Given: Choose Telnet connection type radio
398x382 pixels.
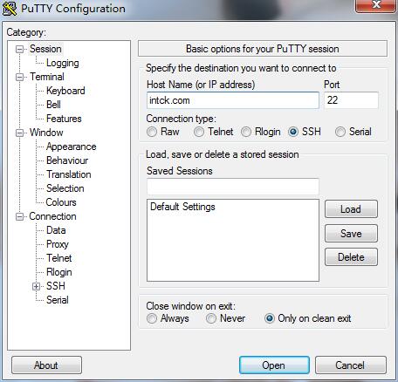Looking at the screenshot, I should pyautogui.click(x=199, y=132).
